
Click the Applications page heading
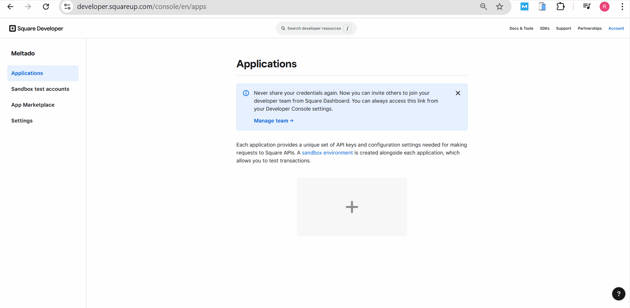point(266,64)
